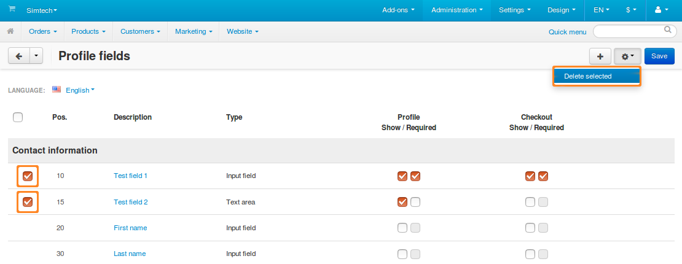
Task: Click the search magnifier icon
Action: 668,30
